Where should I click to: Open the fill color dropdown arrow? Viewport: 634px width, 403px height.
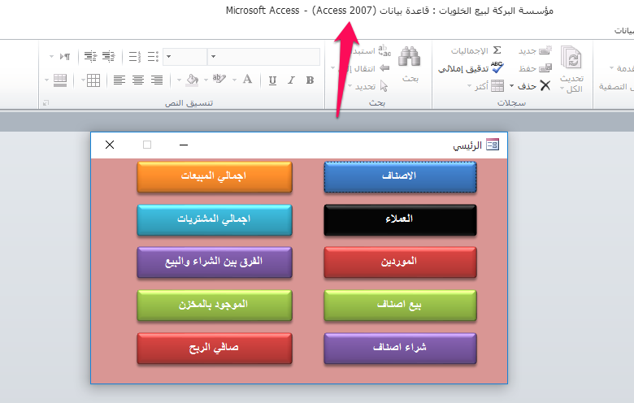click(179, 80)
